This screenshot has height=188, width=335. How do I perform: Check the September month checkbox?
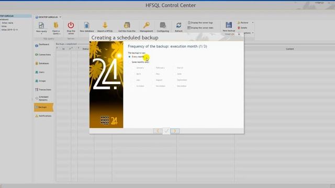174,80
